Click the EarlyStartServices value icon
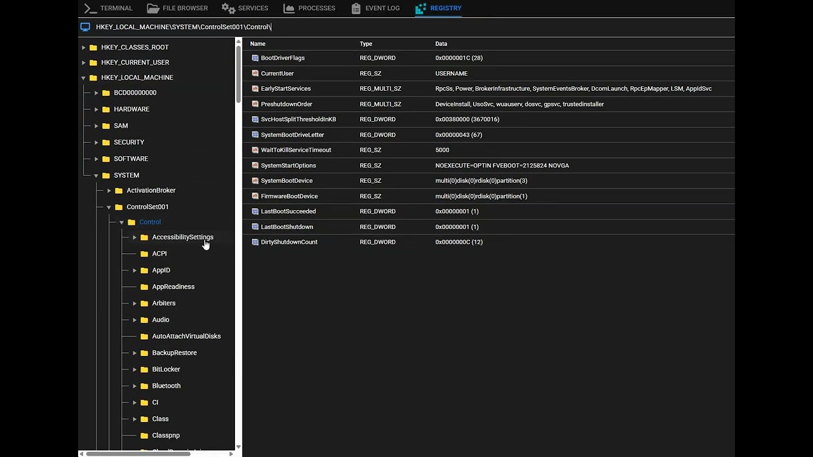Screen dimensions: 813x457 pyautogui.click(x=255, y=89)
